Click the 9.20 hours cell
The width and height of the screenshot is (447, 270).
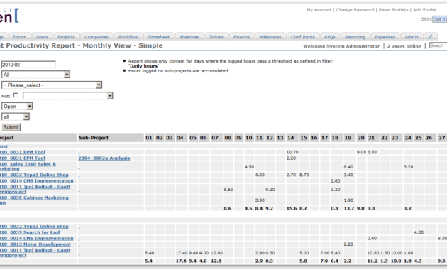coord(270,189)
